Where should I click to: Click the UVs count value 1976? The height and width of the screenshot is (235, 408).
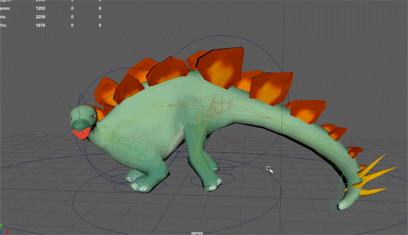(40, 26)
